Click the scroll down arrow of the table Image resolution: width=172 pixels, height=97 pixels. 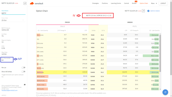point(160,89)
